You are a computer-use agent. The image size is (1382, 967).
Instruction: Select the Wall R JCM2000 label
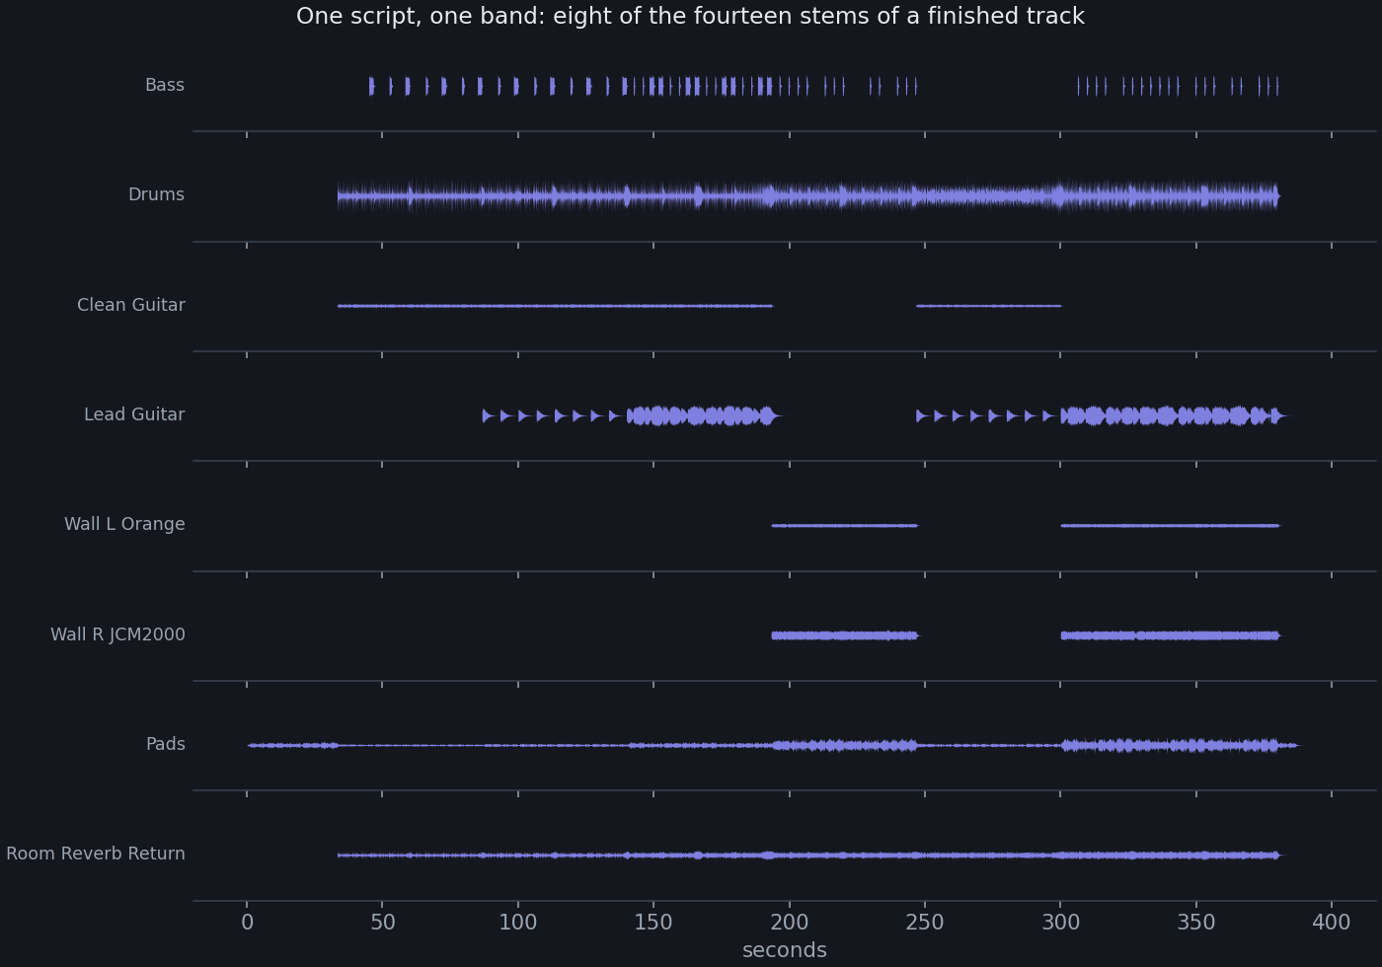point(117,635)
